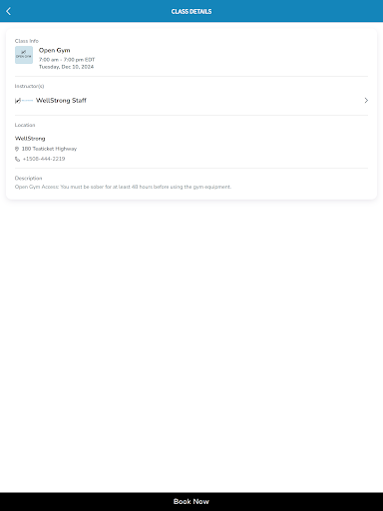This screenshot has width=383, height=511.
Task: Tap the phone handset icon
Action: 17,159
